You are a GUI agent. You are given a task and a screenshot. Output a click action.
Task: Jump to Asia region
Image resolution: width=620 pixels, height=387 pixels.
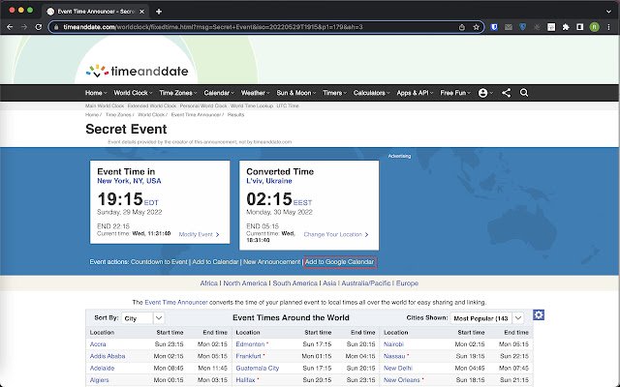tap(329, 283)
